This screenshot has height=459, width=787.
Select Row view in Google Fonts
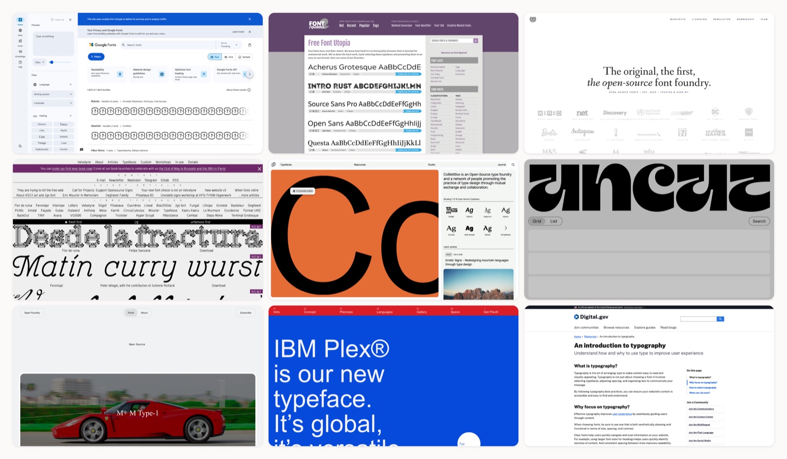pos(215,57)
